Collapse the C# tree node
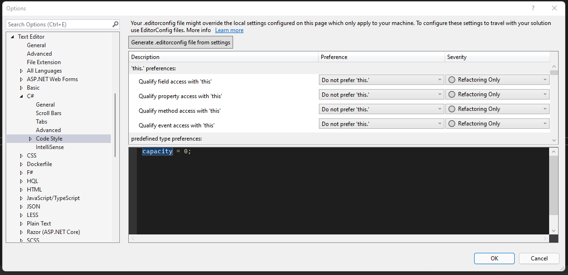The height and width of the screenshot is (275, 568). (21, 96)
